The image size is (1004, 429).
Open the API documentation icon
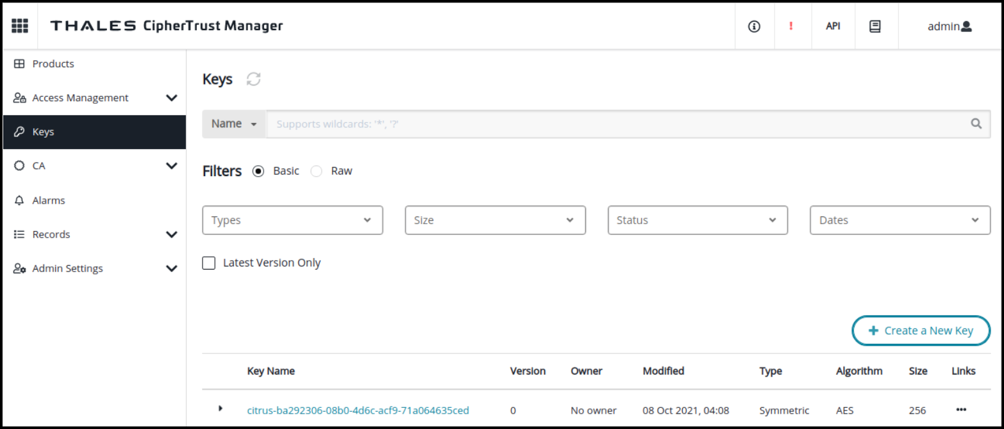click(833, 26)
